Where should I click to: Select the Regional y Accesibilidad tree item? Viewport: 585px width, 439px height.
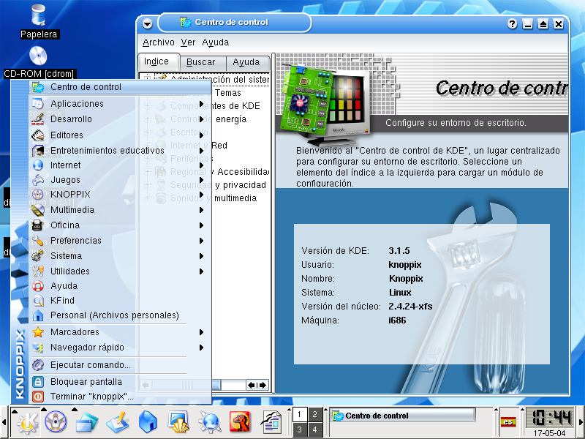click(x=220, y=172)
